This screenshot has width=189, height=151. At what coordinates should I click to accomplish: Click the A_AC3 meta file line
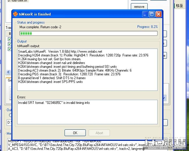click(76, 149)
